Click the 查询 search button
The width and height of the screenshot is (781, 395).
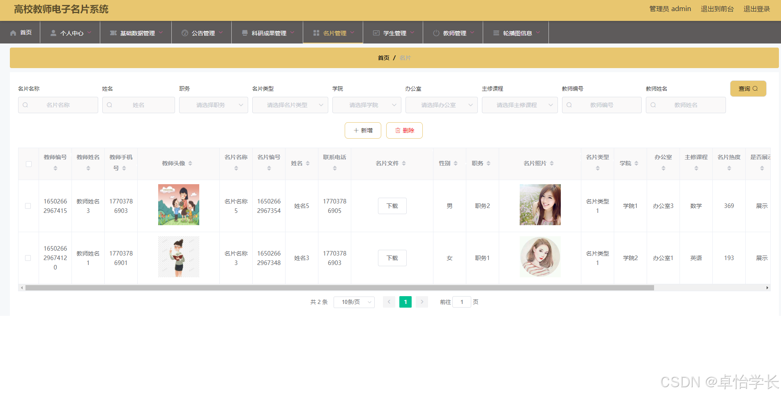click(748, 89)
